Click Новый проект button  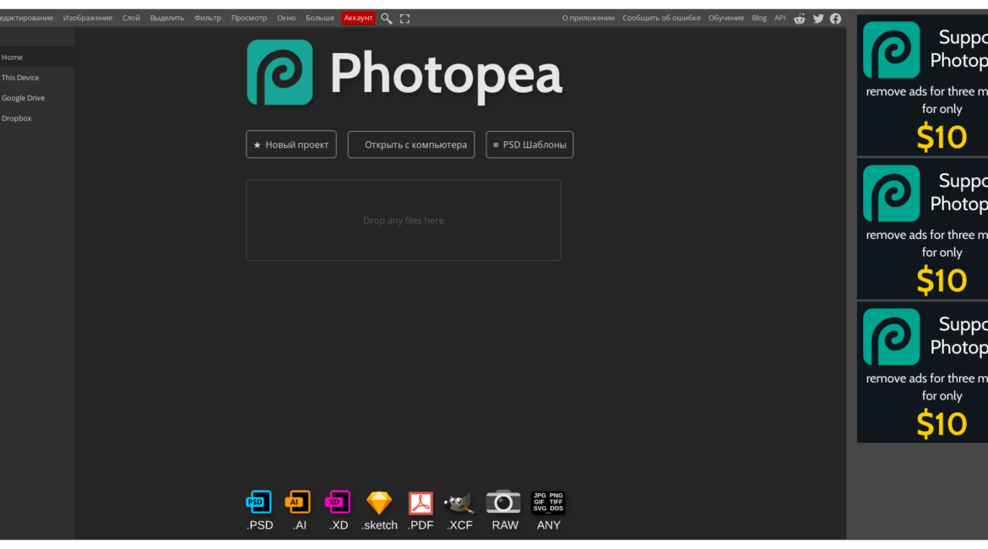[x=291, y=144]
